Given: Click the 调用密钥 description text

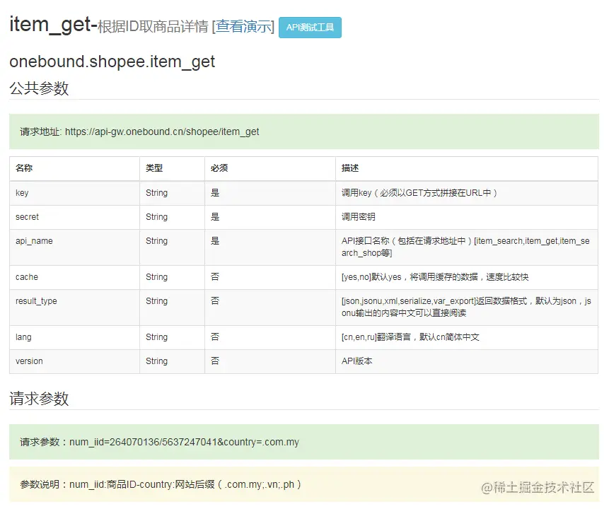Looking at the screenshot, I should coord(359,217).
